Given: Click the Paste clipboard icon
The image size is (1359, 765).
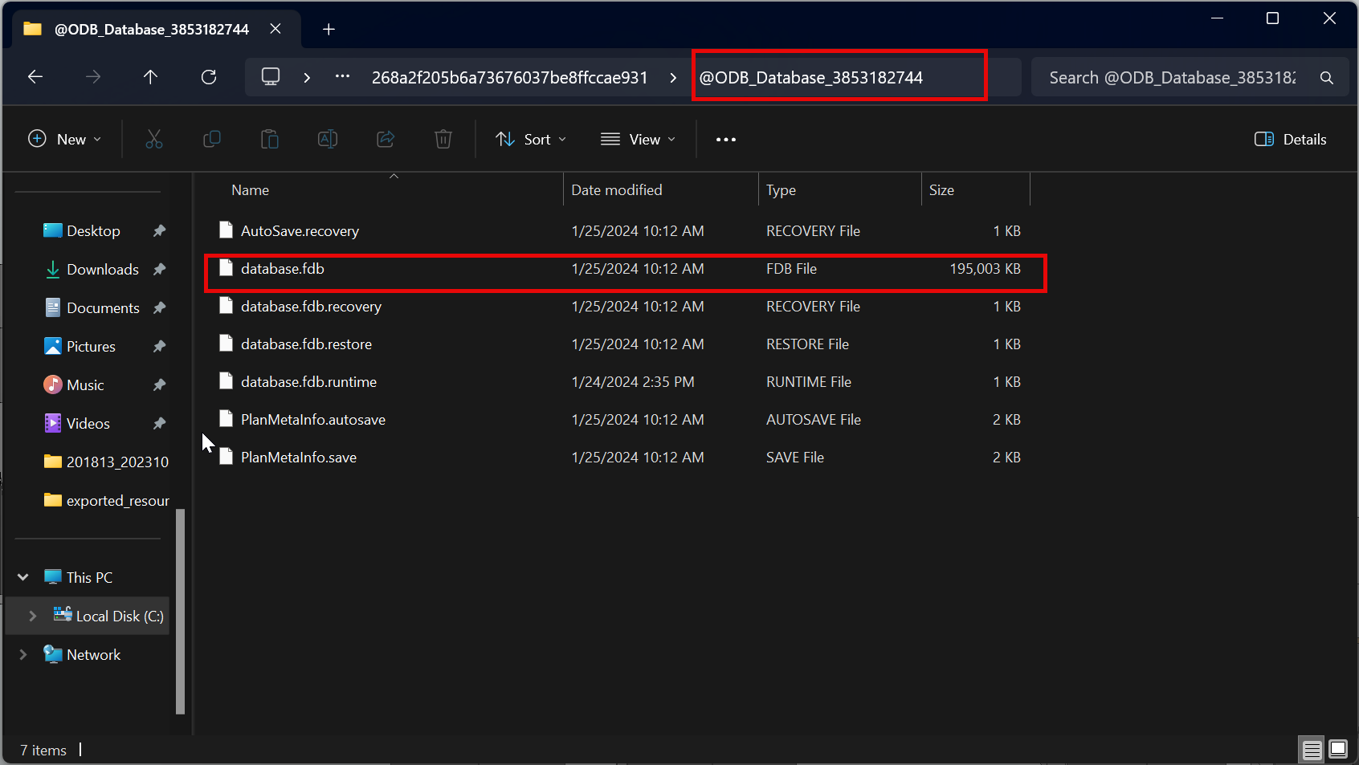Looking at the screenshot, I should pos(270,140).
